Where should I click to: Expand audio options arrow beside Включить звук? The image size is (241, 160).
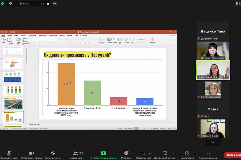(17, 153)
